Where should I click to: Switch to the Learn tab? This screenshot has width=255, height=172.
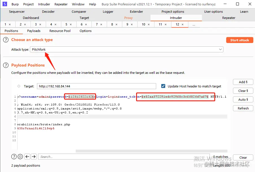[x=244, y=12]
